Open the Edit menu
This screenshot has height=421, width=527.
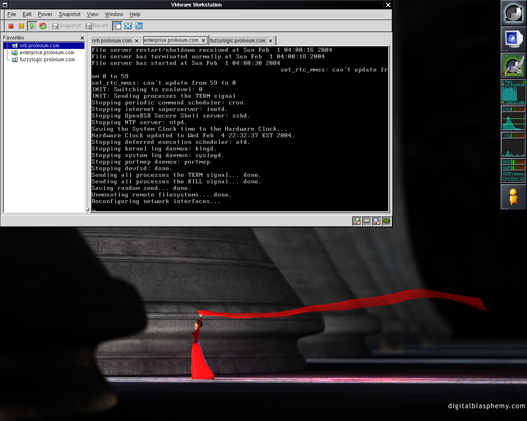[x=27, y=14]
